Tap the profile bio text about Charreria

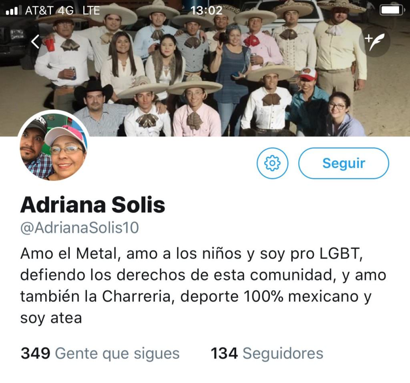[x=203, y=285]
